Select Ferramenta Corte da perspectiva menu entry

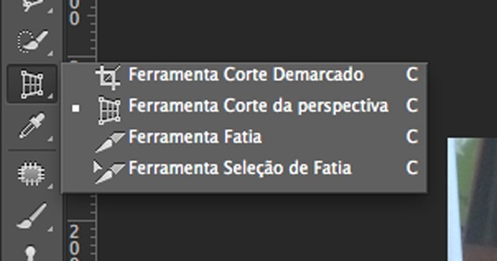click(258, 106)
